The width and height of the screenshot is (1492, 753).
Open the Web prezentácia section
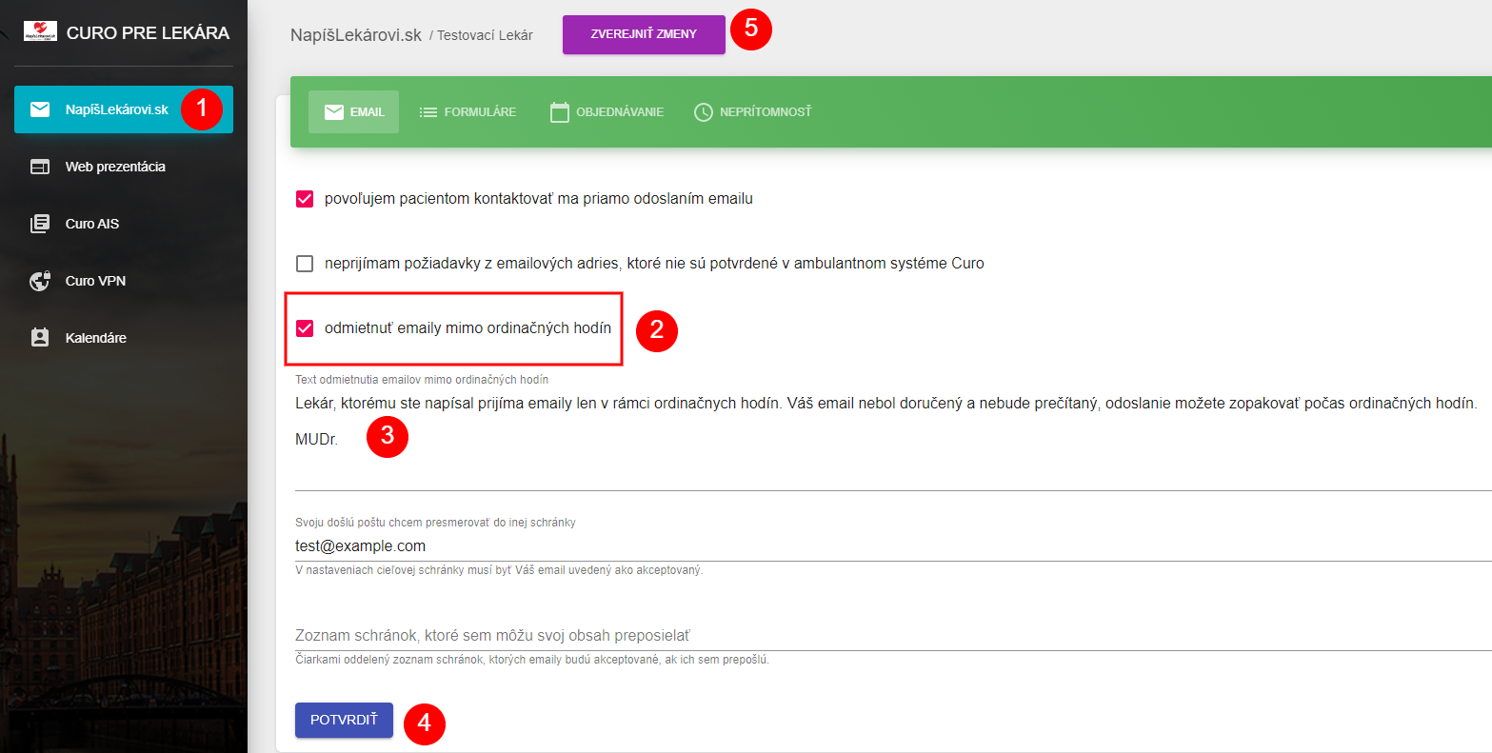[124, 167]
